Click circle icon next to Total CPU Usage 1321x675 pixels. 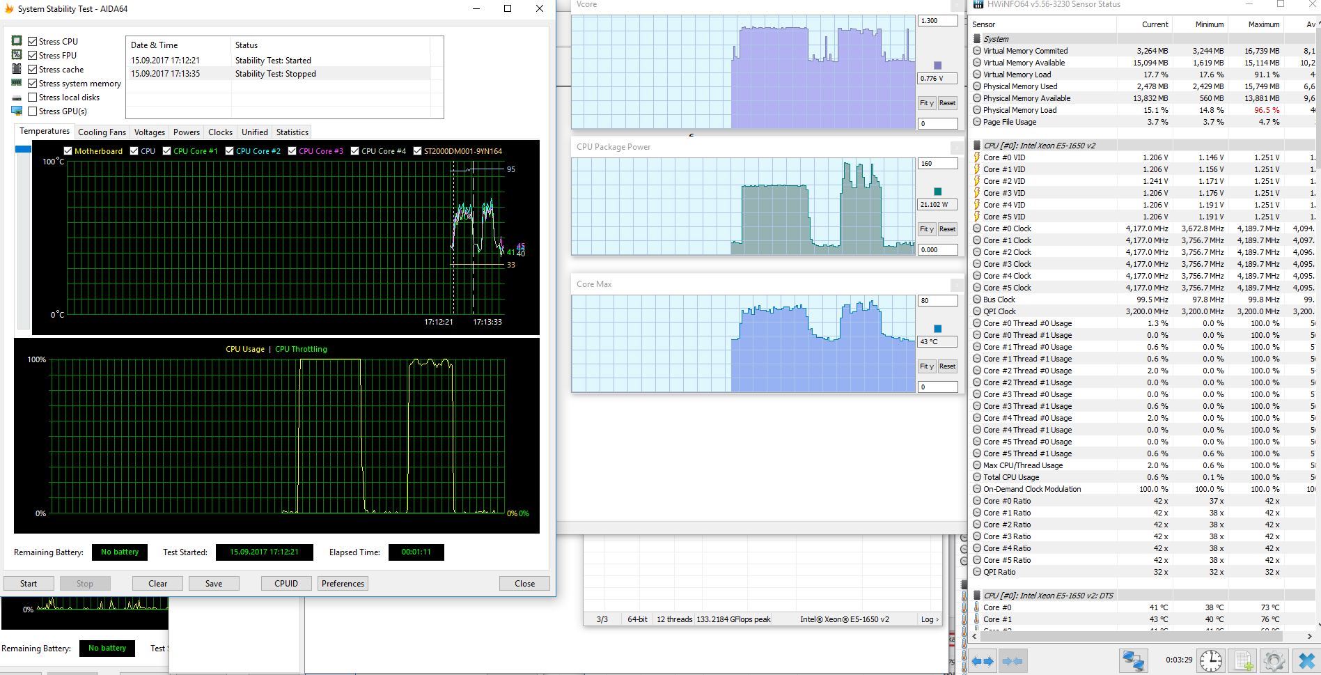977,477
